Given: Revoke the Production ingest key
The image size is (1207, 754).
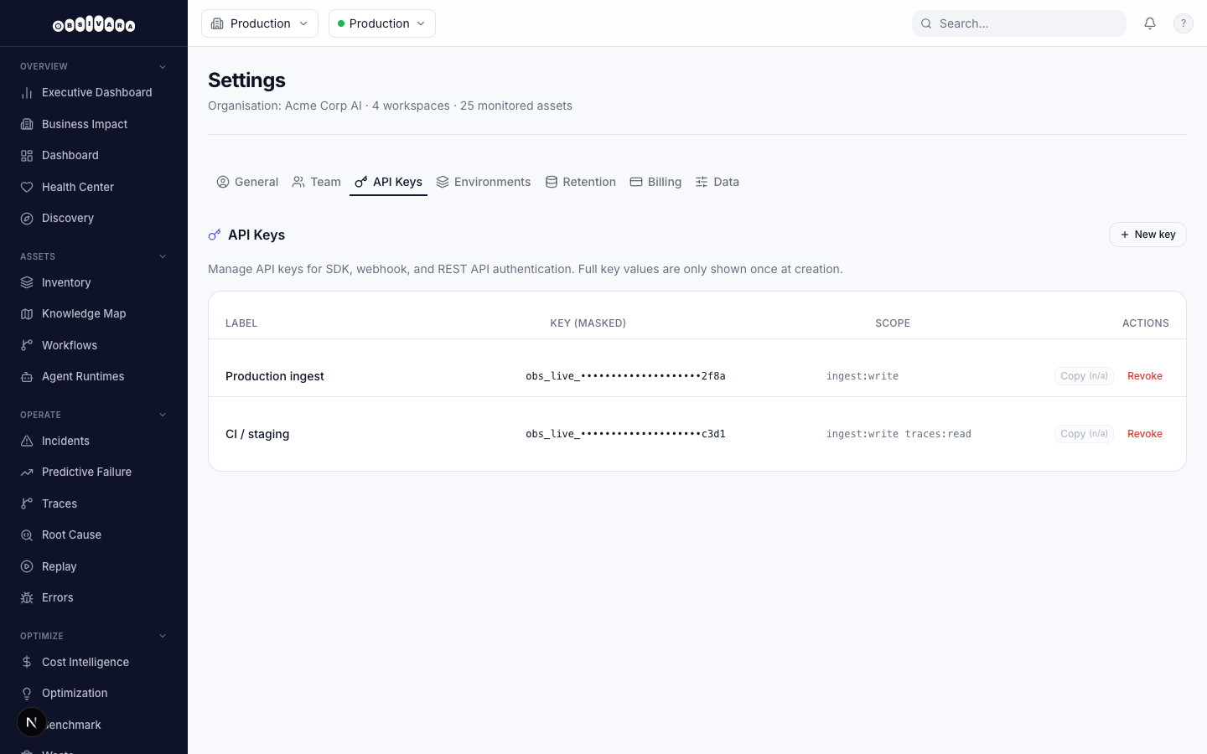Looking at the screenshot, I should [x=1145, y=376].
